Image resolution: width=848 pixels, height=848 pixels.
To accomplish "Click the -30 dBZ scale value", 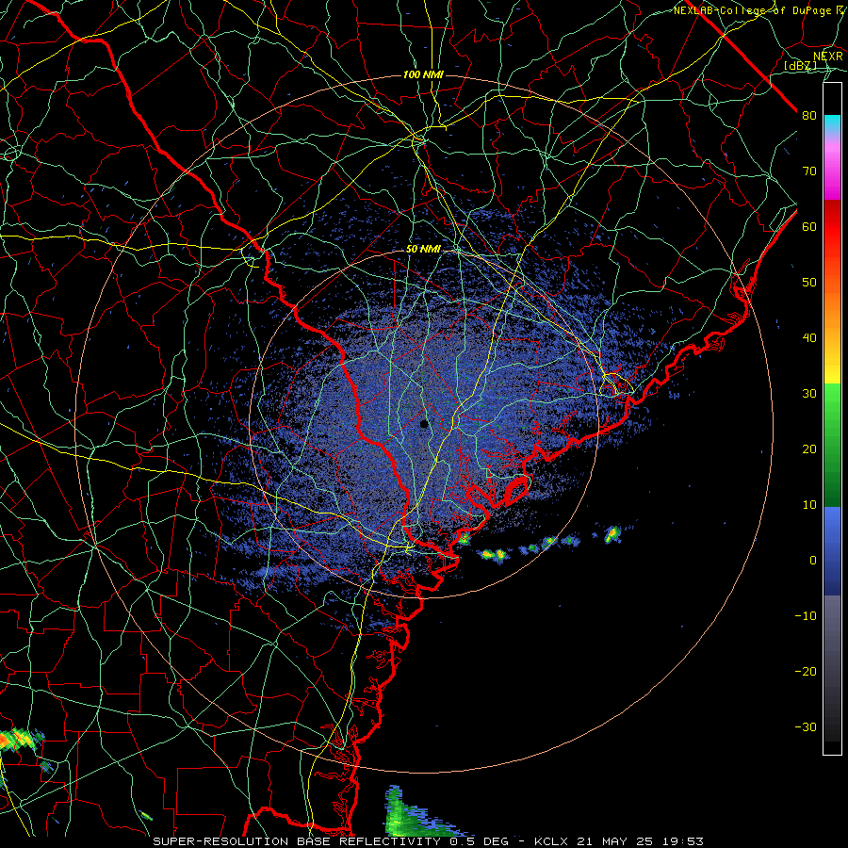I will (x=806, y=726).
